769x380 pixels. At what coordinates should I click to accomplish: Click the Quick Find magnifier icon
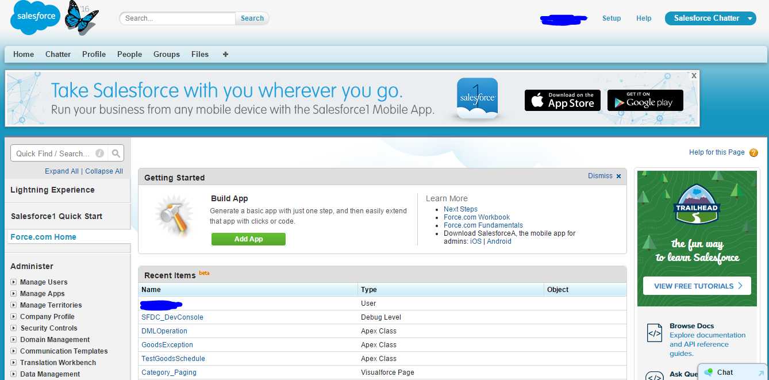(116, 153)
